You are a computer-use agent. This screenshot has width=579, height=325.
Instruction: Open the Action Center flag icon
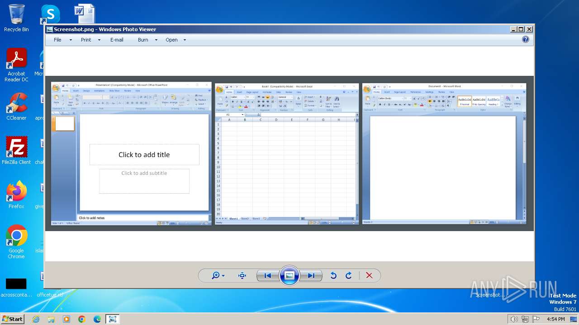pyautogui.click(x=536, y=319)
